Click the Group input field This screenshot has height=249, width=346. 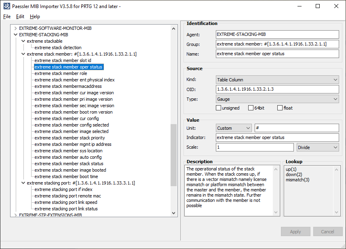(x=277, y=44)
